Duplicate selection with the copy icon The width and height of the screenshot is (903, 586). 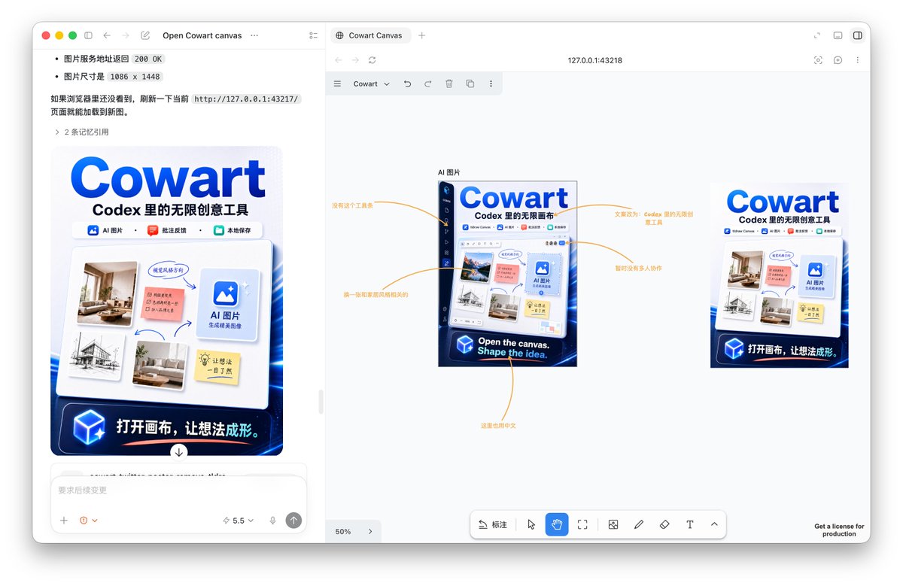[x=470, y=83]
